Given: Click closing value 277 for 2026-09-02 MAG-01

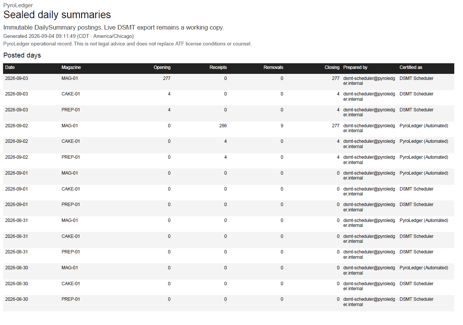Looking at the screenshot, I should (x=335, y=126).
